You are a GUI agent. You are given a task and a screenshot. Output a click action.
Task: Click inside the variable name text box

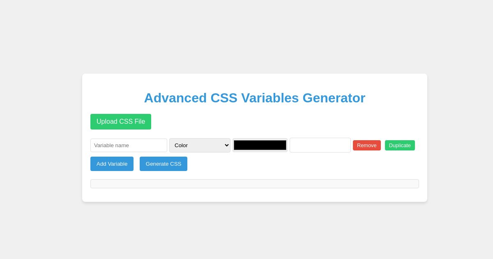click(129, 145)
